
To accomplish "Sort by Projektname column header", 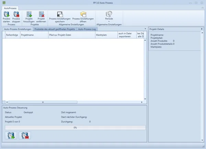I will 34,35.
